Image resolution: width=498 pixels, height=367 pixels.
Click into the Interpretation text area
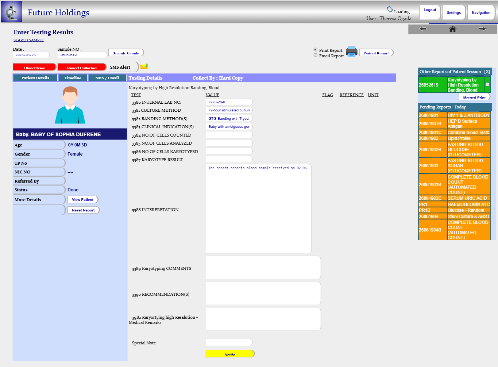[x=258, y=209]
